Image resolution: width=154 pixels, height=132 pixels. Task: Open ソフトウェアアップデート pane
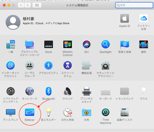tap(11, 91)
